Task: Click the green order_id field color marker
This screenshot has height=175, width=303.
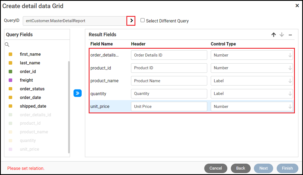Action: click(x=11, y=72)
